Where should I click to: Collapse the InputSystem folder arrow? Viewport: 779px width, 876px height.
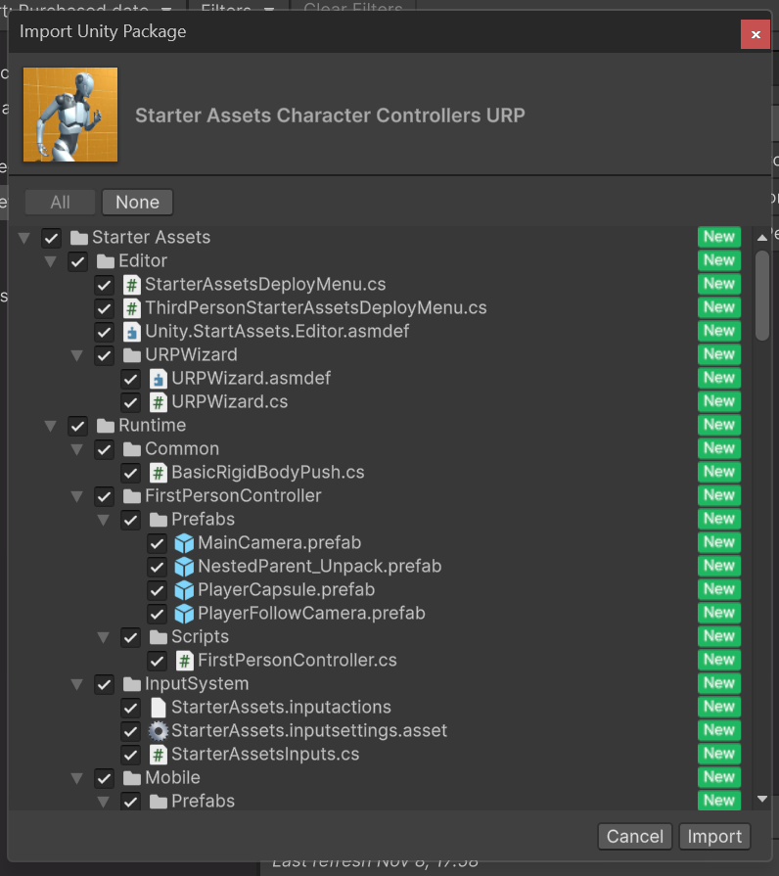[76, 684]
